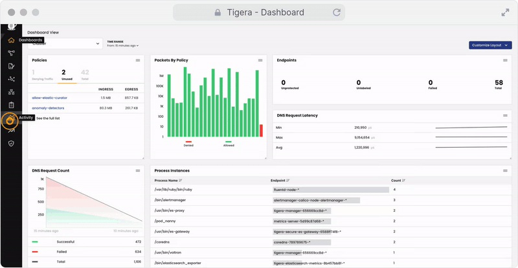Select the Total policies tab
The image size is (518, 268).
click(85, 75)
